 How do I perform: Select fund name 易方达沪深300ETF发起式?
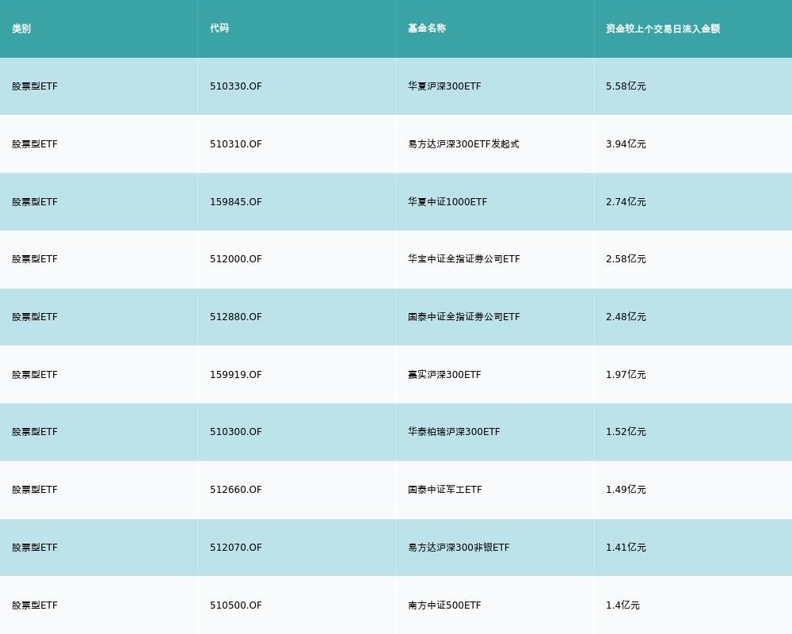(x=463, y=144)
